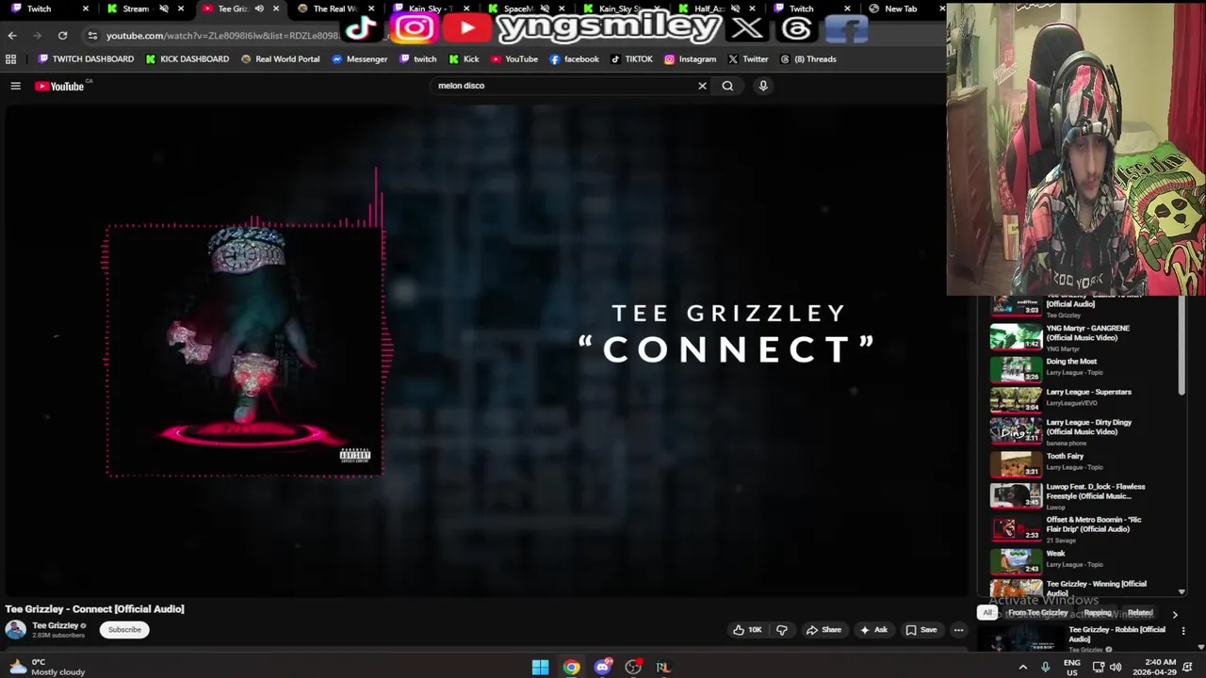The image size is (1206, 678).
Task: Show hidden system tray icons
Action: tap(1023, 668)
